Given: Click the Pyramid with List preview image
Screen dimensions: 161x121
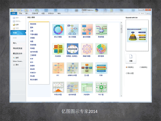Looking at the screenshot, I should 137,35.
